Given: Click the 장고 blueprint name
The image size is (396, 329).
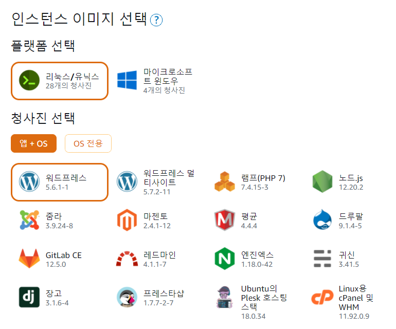Looking at the screenshot, I should tap(53, 294).
